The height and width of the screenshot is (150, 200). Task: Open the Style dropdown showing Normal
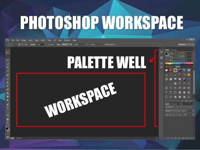pyautogui.click(x=67, y=44)
